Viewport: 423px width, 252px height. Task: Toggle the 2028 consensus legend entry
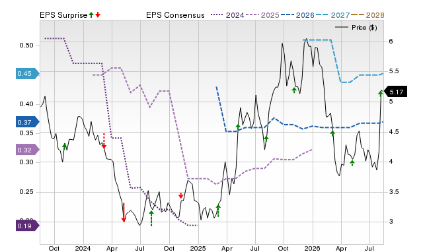(x=367, y=15)
